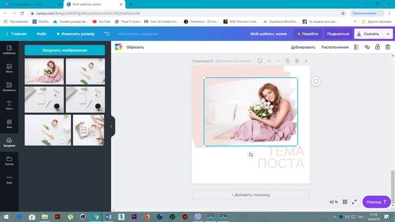Open Viber from the taskbar
395x222 pixels.
[x=197, y=216]
